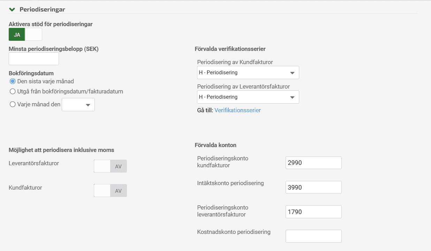Click the Periodiseringar section title text
The height and width of the screenshot is (251, 431).
(42, 9)
